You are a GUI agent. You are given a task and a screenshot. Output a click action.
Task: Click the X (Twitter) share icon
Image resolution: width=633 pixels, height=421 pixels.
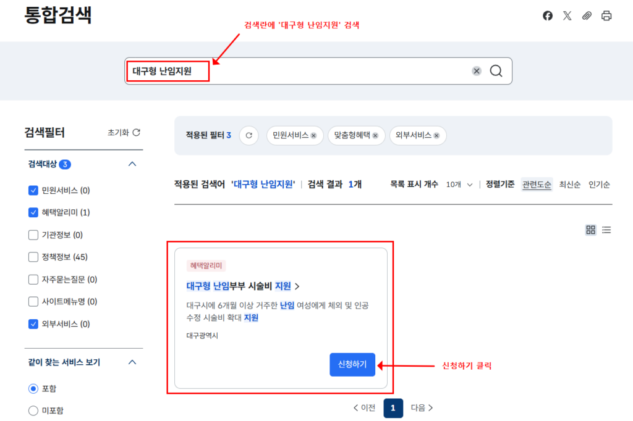[x=567, y=15]
